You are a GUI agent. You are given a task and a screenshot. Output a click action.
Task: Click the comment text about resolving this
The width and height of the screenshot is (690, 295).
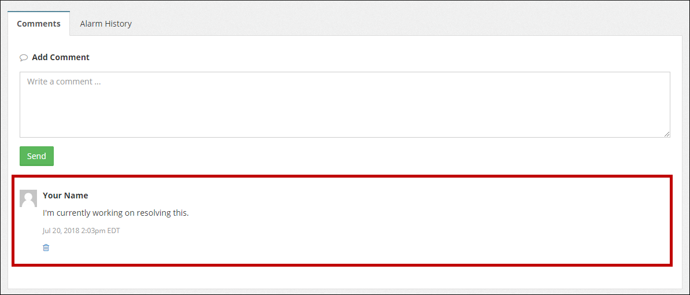pos(116,213)
